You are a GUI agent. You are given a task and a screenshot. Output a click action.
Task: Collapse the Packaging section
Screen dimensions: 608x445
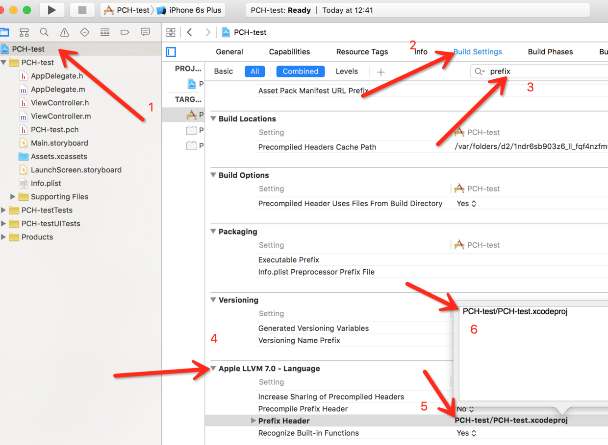click(x=213, y=232)
